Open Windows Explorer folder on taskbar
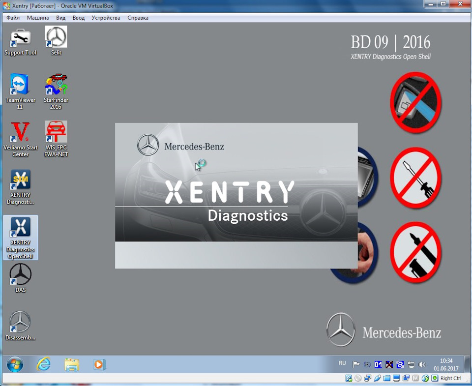472x386 pixels. [x=72, y=365]
